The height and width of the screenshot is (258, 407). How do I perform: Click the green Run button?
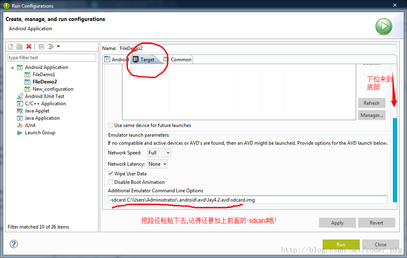(x=341, y=244)
